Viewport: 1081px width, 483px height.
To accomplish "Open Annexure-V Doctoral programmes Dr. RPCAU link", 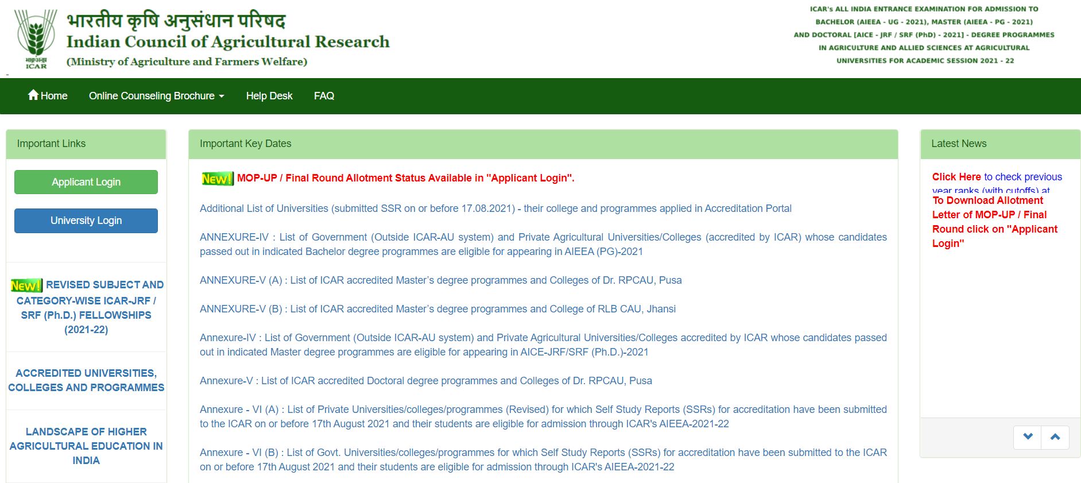I will point(426,381).
